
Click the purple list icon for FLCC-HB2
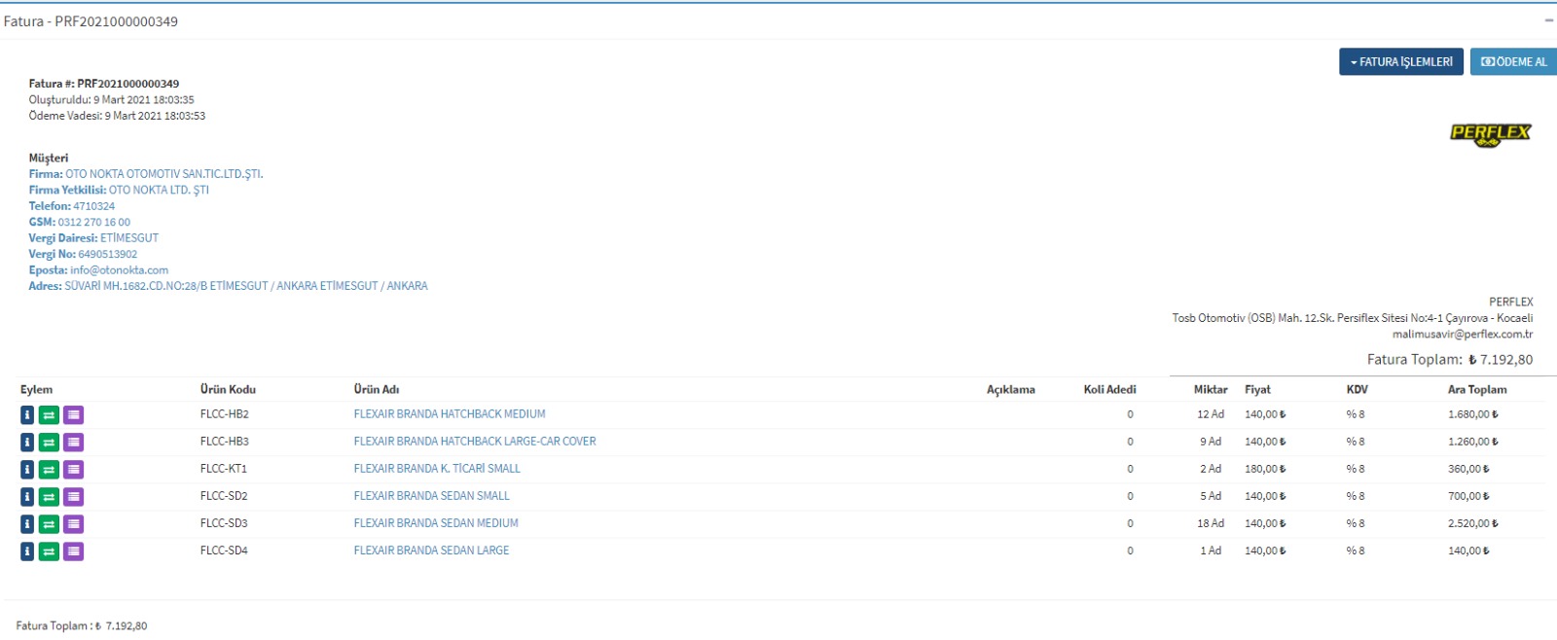pyautogui.click(x=73, y=415)
